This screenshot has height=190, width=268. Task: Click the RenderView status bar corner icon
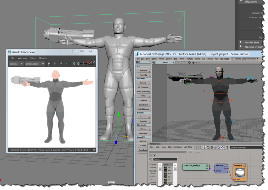click(94, 150)
